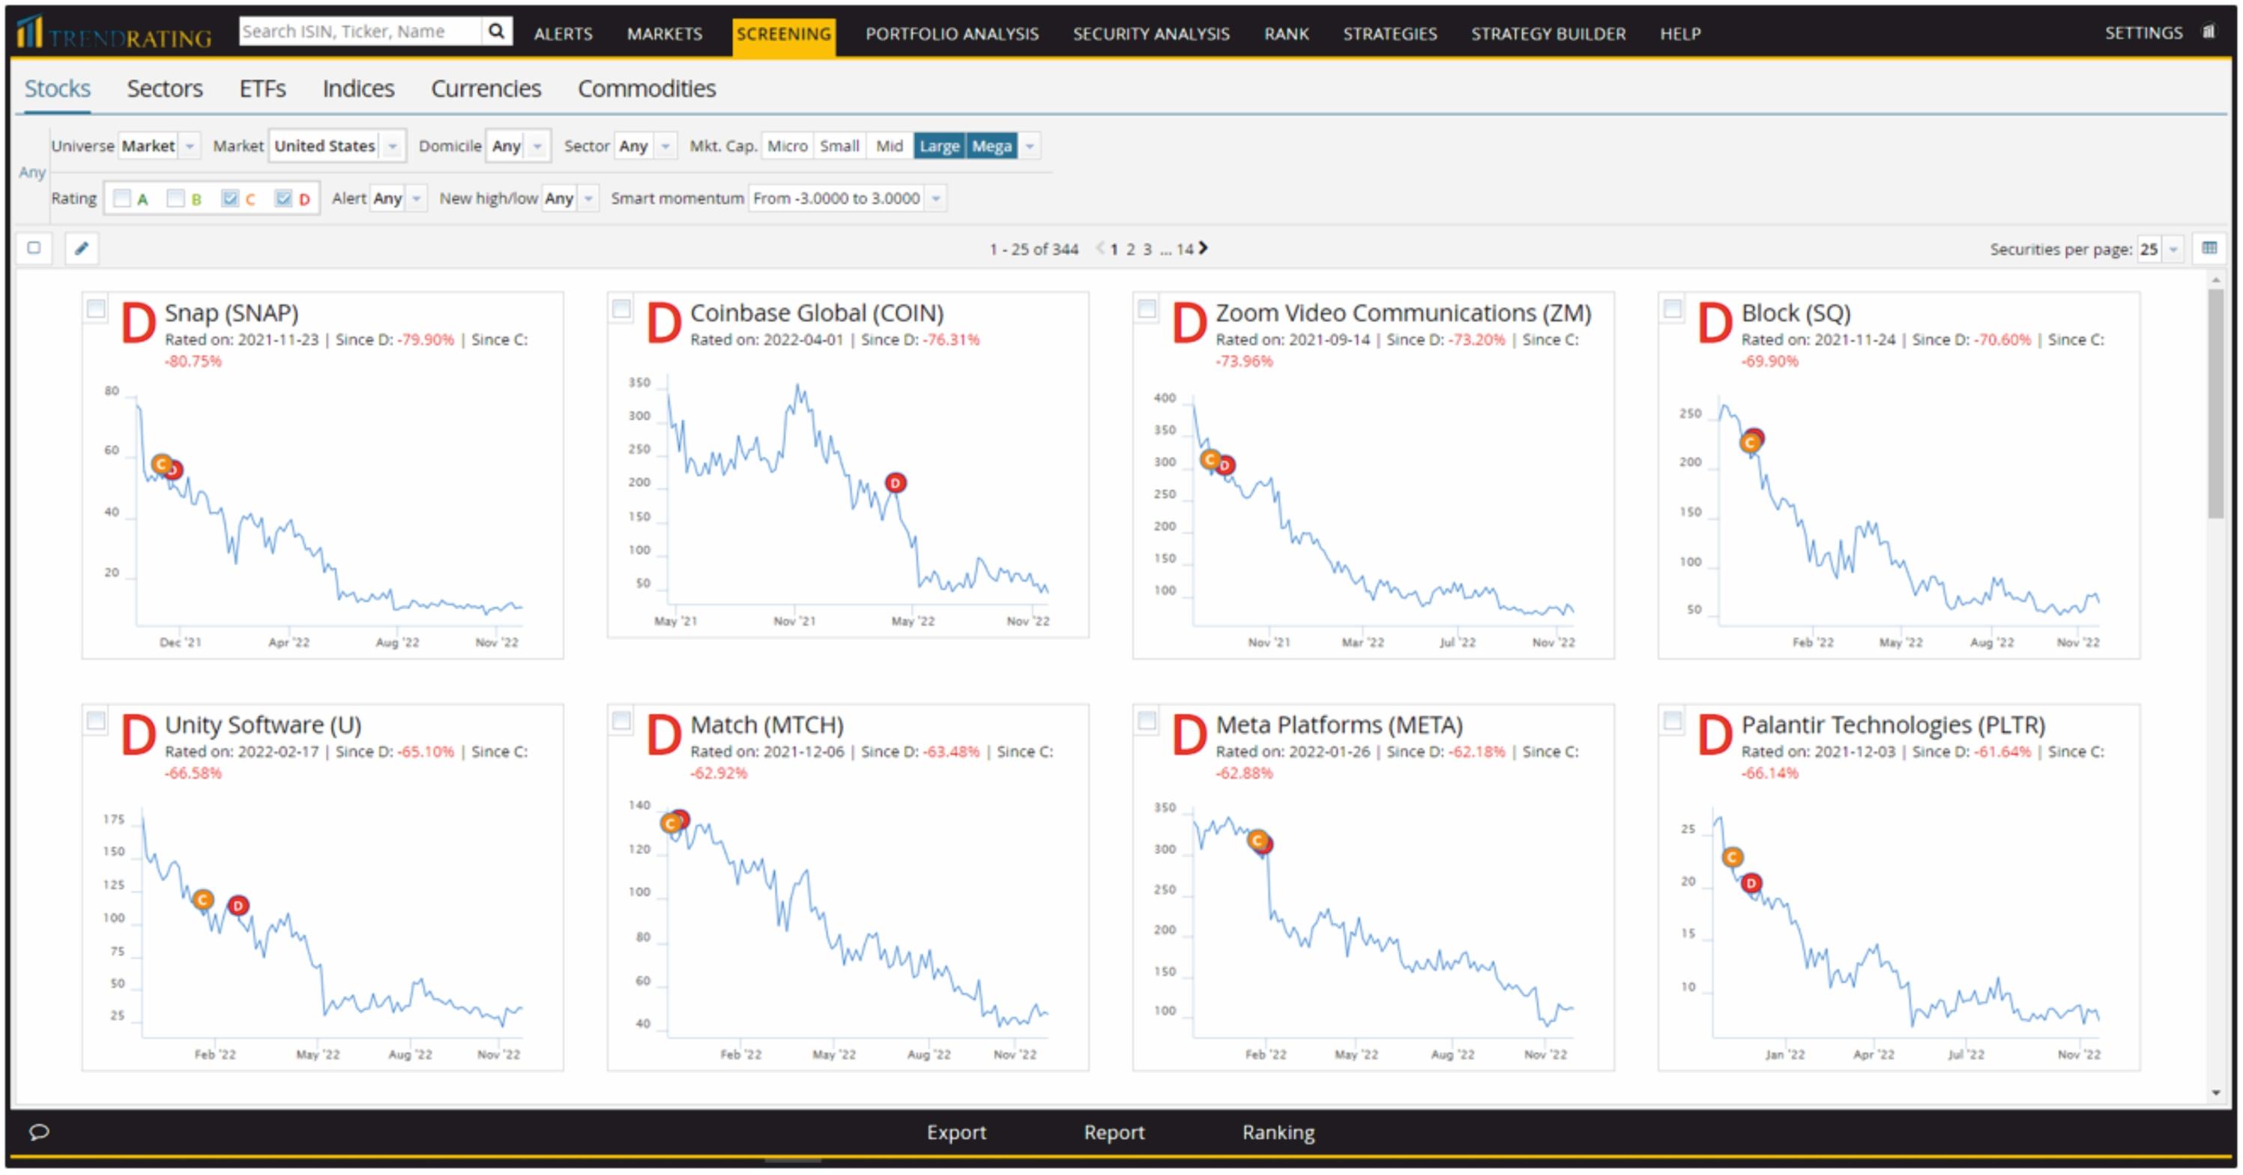Click orange C marker on Palantir chart
Screen dimensions: 2243x1175
pyautogui.click(x=1732, y=857)
